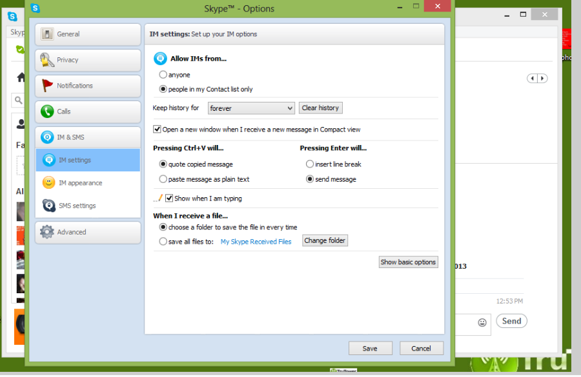Open the Privacy section padlock icon
The height and width of the screenshot is (377, 581).
(x=47, y=60)
